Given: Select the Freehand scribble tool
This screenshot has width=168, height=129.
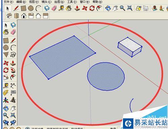Looking at the screenshot, I should click(x=13, y=55).
